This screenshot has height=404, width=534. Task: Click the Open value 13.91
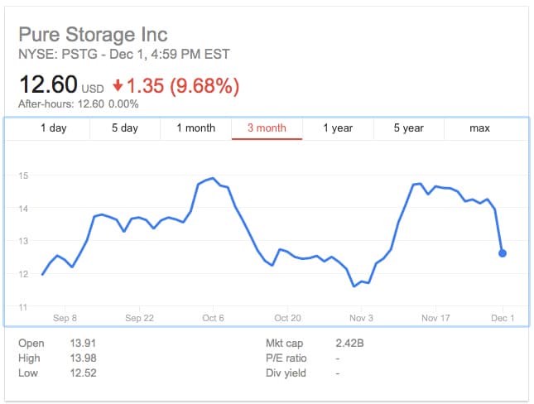[83, 343]
